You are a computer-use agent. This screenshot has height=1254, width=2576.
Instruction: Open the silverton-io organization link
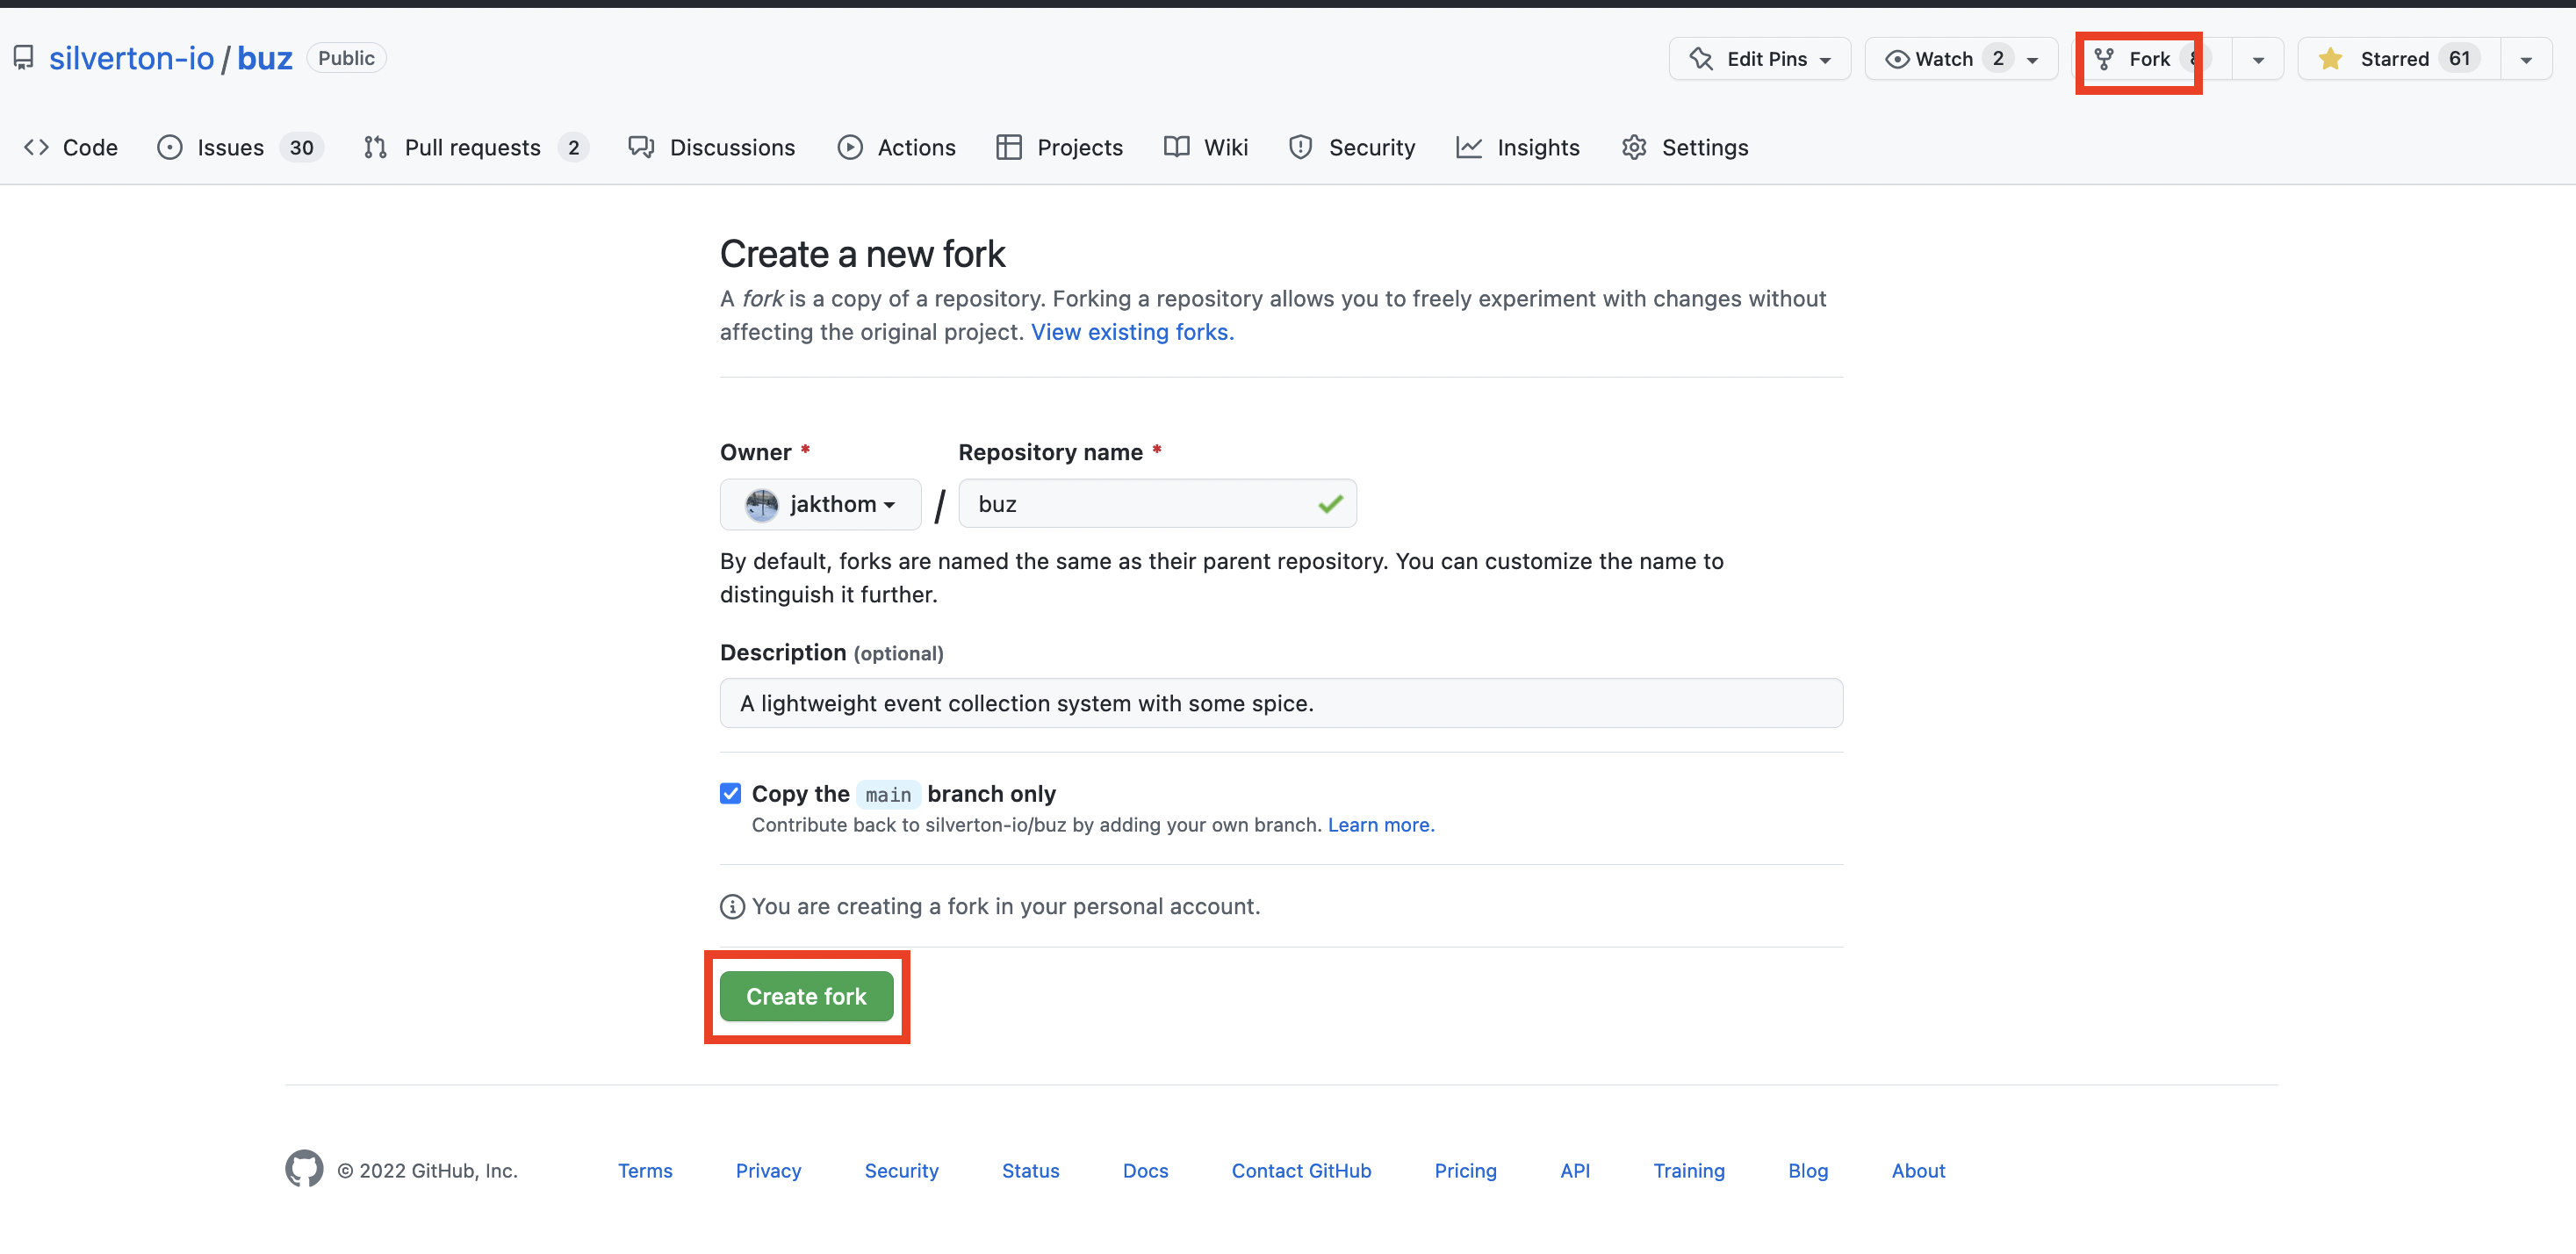tap(132, 58)
